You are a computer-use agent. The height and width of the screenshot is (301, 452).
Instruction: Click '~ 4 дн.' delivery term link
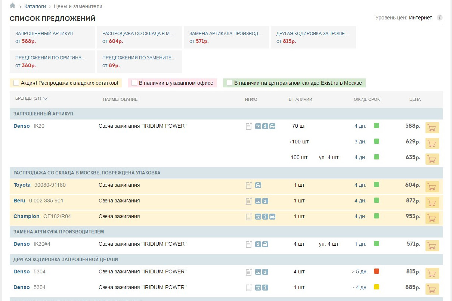tap(359, 287)
